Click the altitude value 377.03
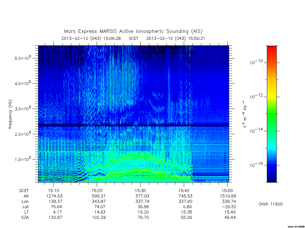 pyautogui.click(x=142, y=196)
